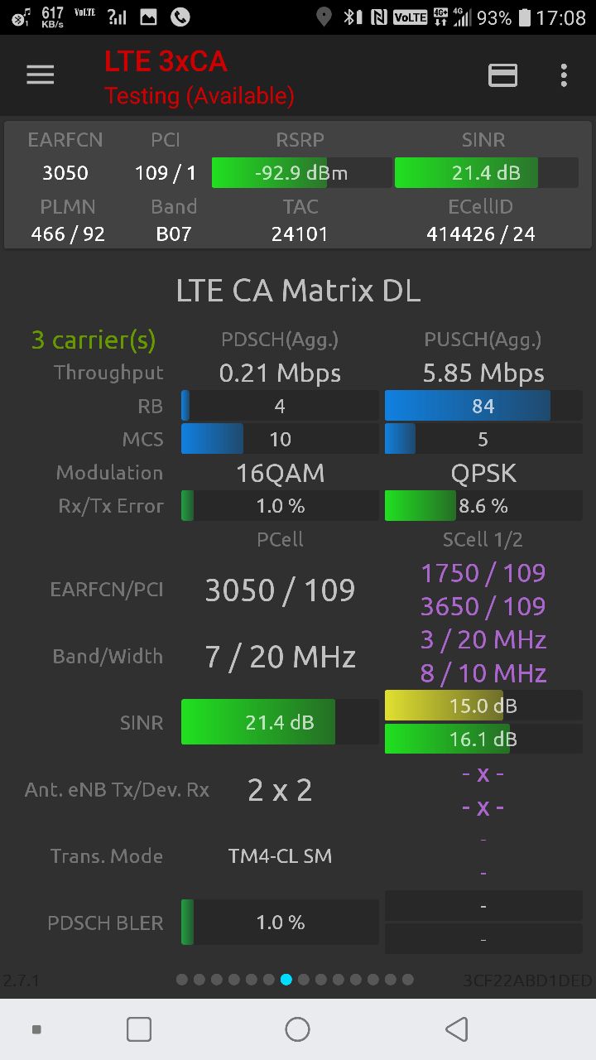The image size is (596, 1060).
Task: Open recent apps with square button
Action: click(x=139, y=1029)
